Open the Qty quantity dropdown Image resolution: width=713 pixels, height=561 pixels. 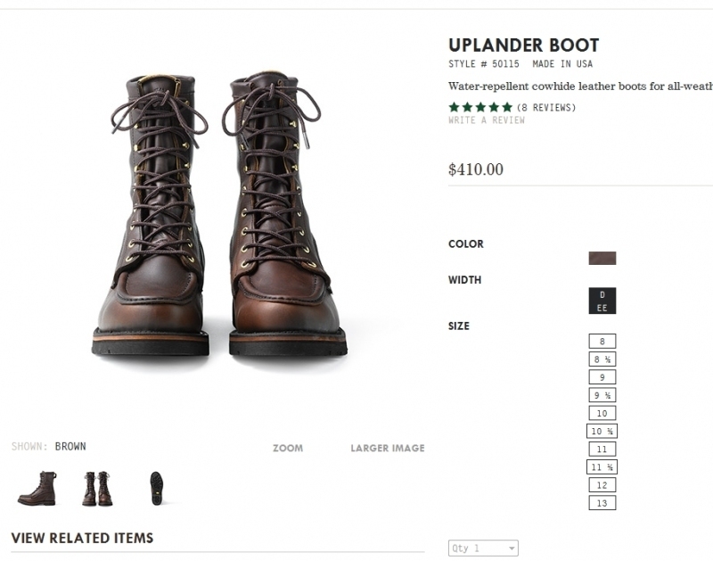[483, 549]
